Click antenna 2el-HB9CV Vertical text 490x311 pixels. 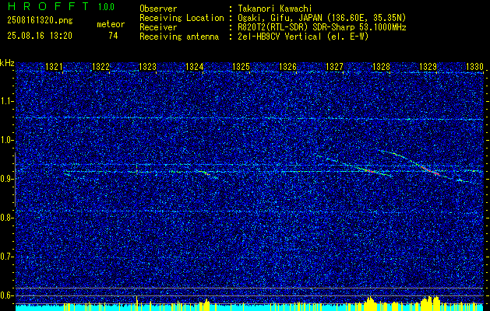[303, 37]
